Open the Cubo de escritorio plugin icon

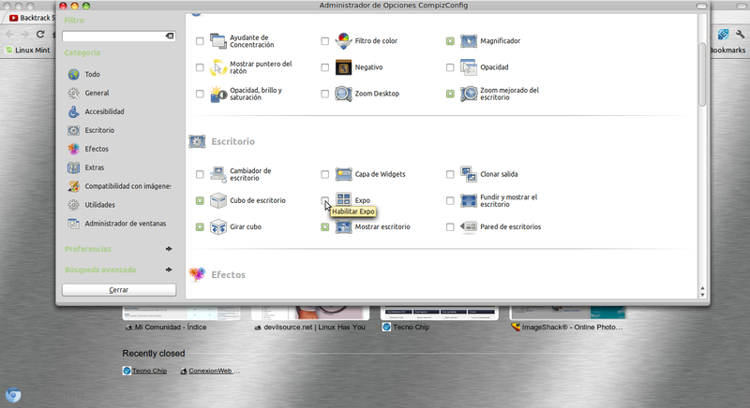pyautogui.click(x=218, y=201)
